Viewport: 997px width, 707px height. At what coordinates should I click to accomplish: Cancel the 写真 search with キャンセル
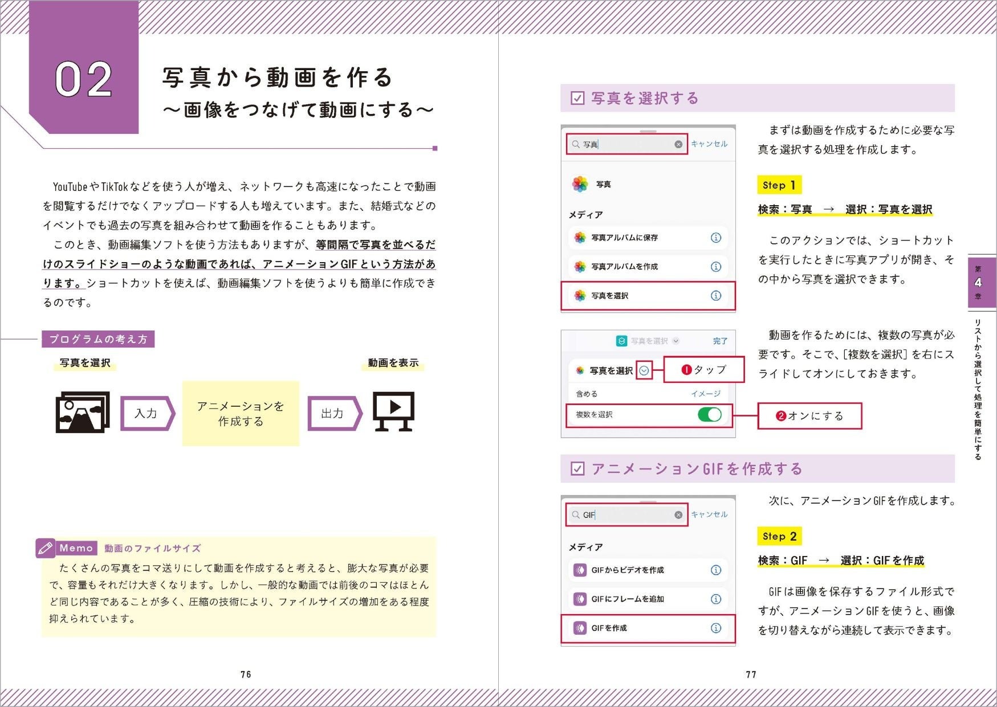(709, 144)
